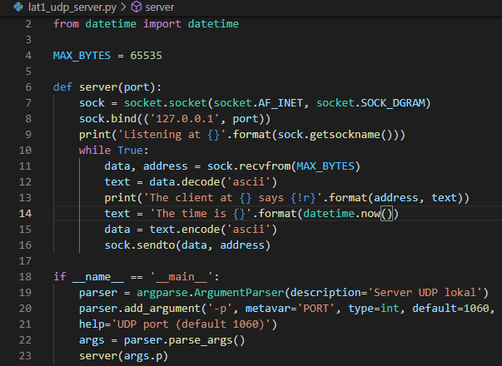Click line number 10 in gutter
The height and width of the screenshot is (366, 502).
click(x=25, y=151)
